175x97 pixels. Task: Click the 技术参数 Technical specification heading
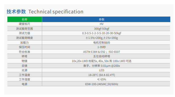[x=45, y=12]
